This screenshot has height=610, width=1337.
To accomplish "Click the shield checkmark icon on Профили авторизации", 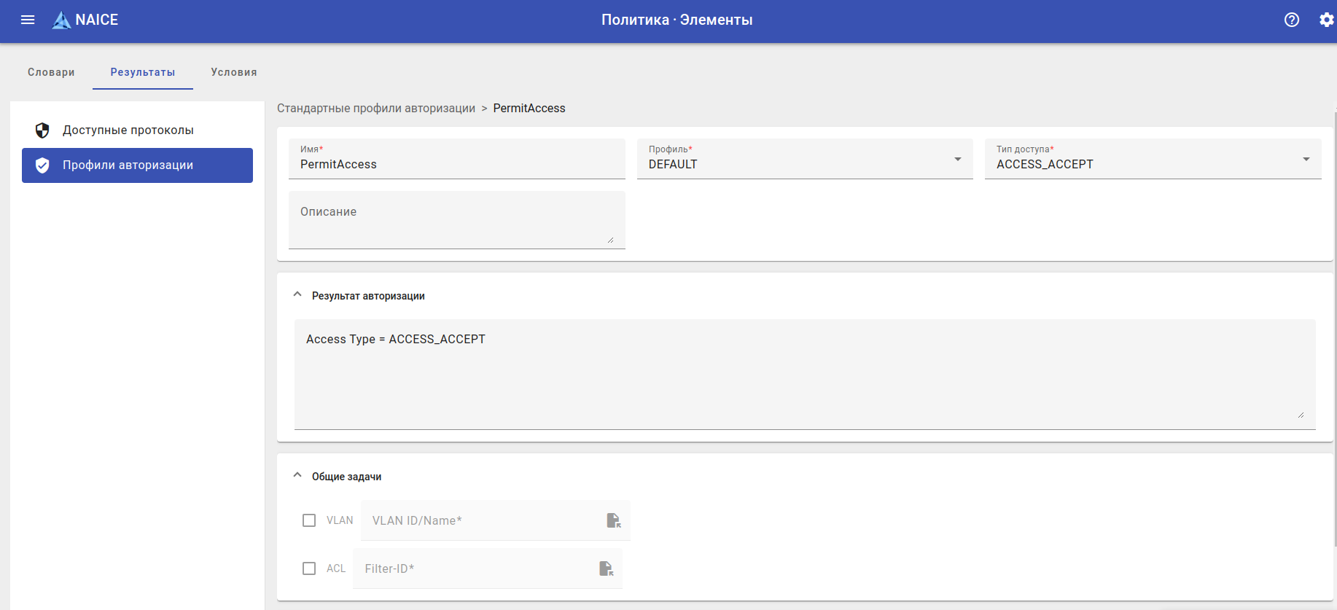I will (42, 165).
